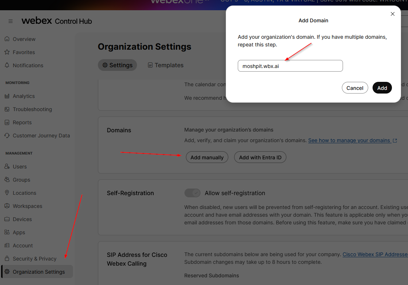Click the Locations pin icon
408x285 pixels.
point(7,193)
